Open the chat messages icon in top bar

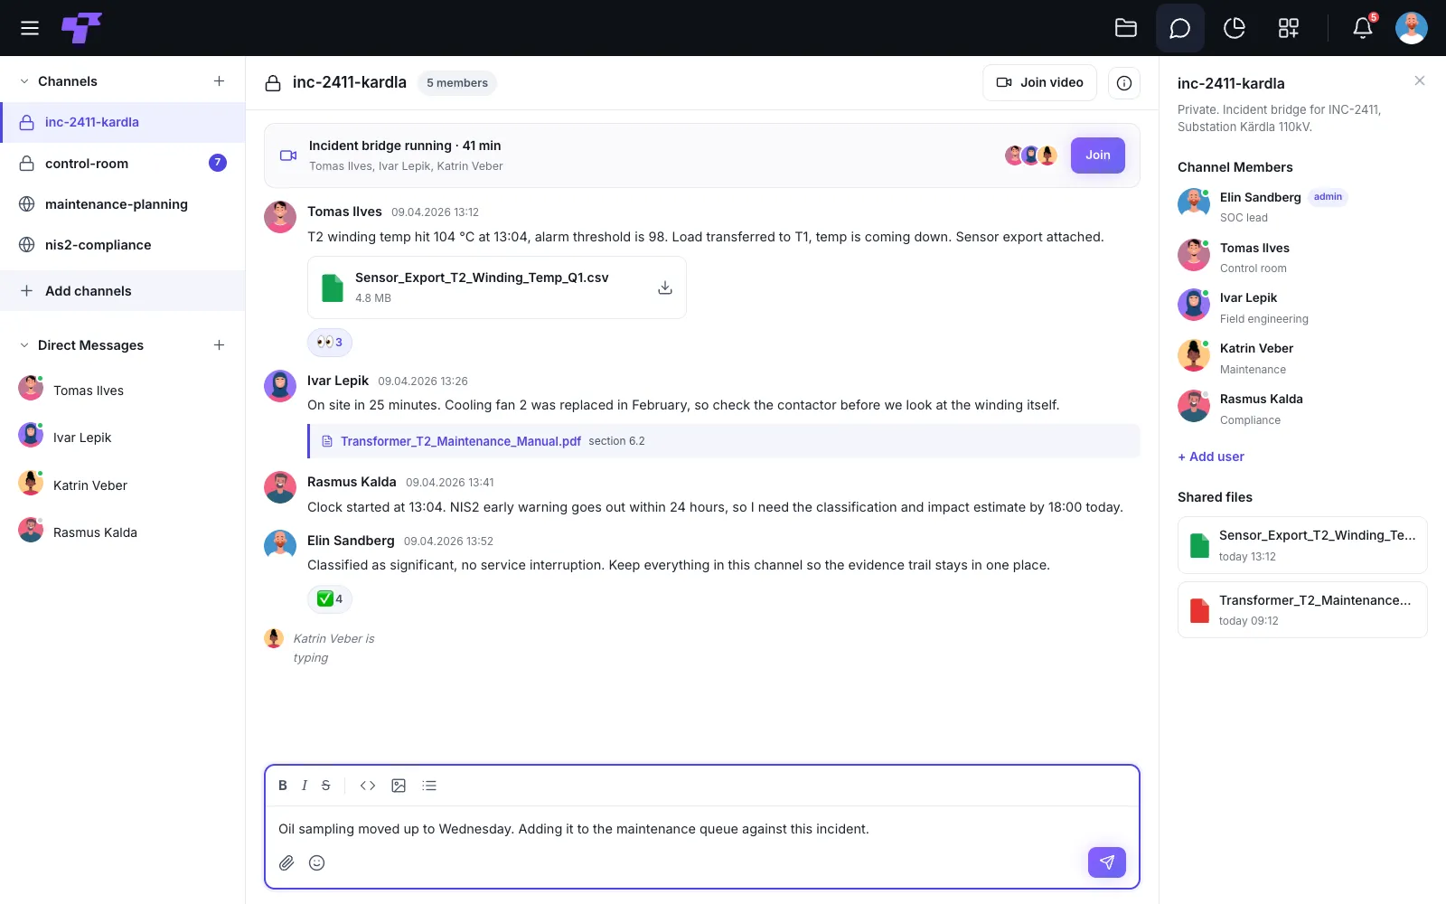click(x=1179, y=28)
